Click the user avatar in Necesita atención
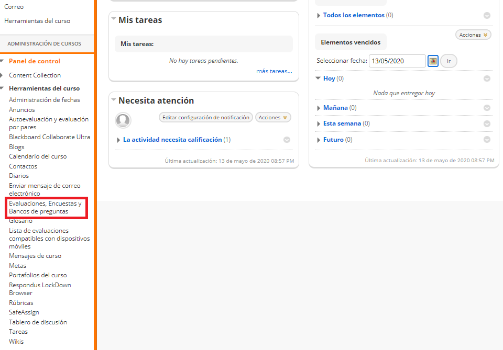Screen dimensions: 503x350 123,120
